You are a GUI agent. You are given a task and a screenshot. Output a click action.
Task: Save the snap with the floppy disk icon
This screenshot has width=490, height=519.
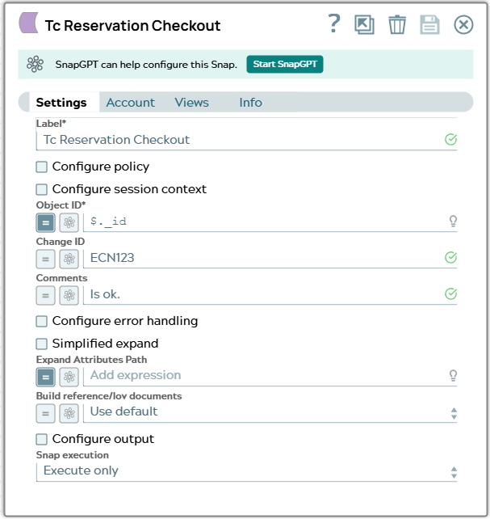pos(429,24)
